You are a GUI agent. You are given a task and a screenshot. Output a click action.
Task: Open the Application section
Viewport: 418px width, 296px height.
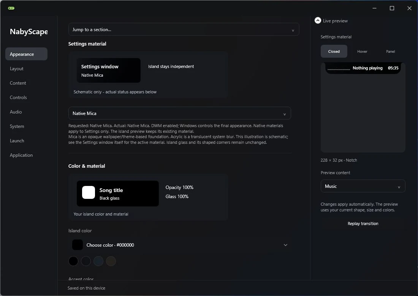coord(26,155)
